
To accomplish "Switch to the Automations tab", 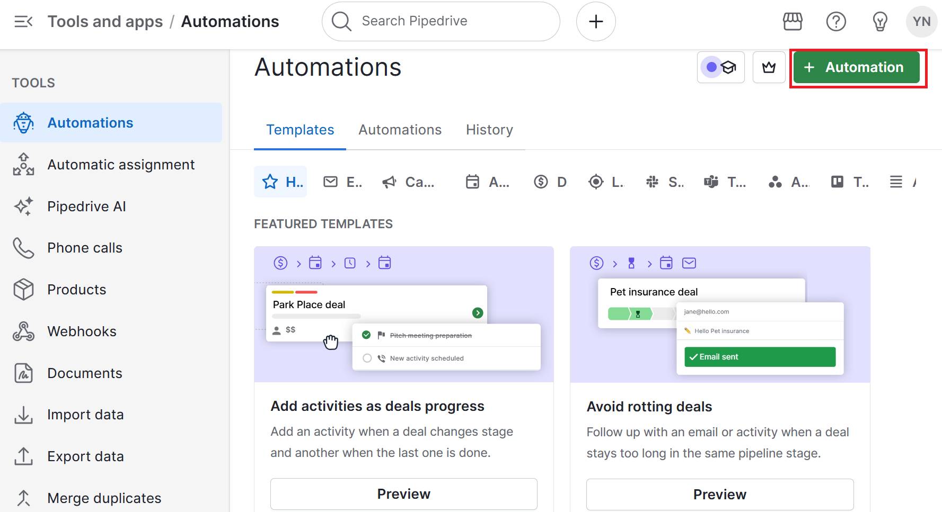I will click(400, 130).
